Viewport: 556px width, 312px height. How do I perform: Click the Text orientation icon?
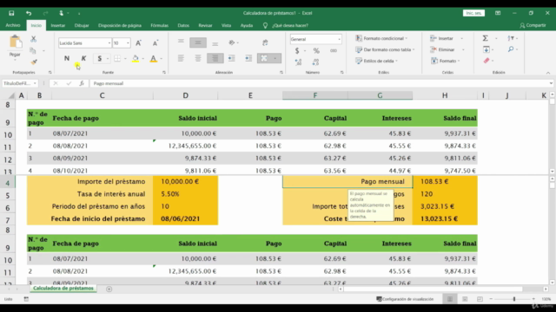(x=232, y=42)
